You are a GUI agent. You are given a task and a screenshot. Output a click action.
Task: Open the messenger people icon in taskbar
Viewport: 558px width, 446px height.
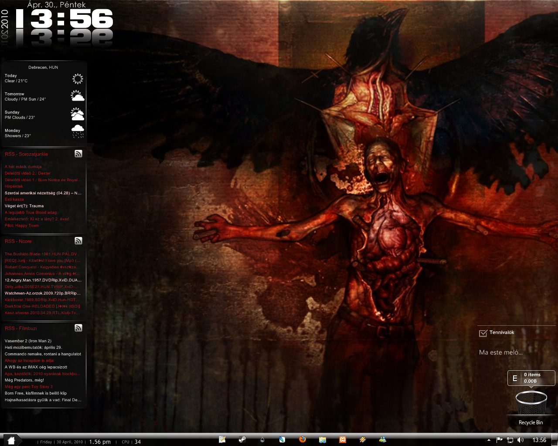383,440
